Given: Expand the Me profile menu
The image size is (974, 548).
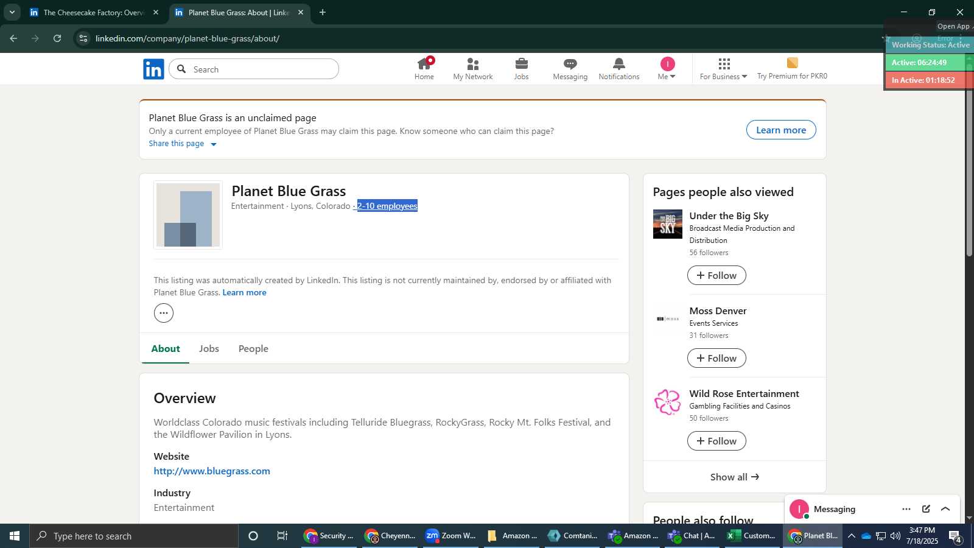Looking at the screenshot, I should click(x=667, y=69).
